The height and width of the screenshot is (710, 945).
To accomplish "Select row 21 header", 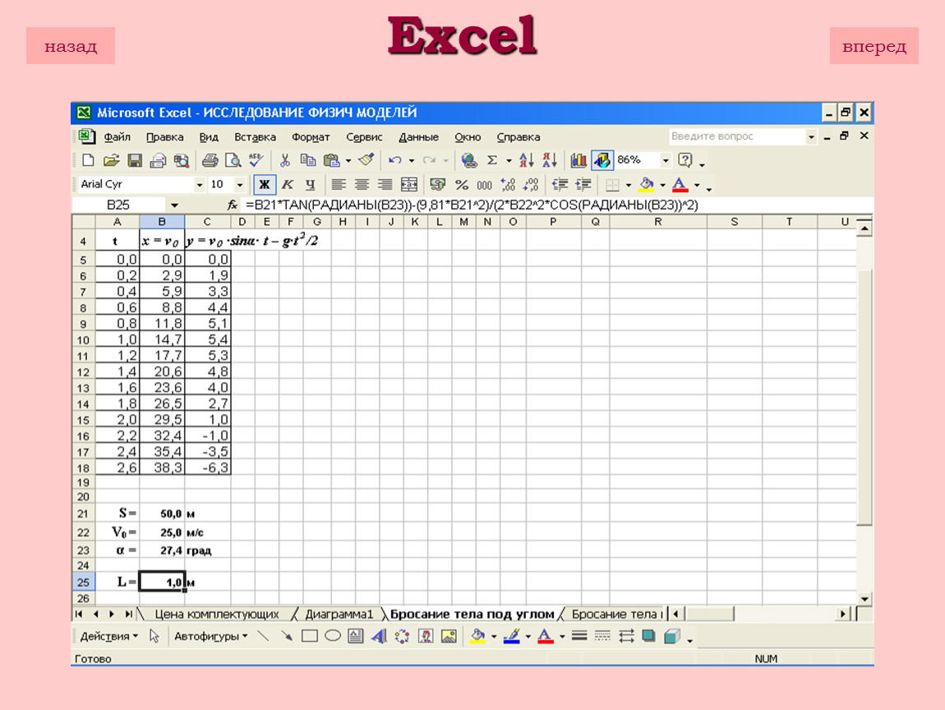I will (83, 514).
